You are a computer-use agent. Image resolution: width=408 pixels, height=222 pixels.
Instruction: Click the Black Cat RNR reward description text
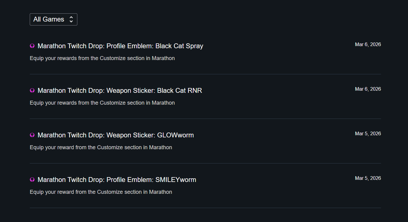[102, 103]
